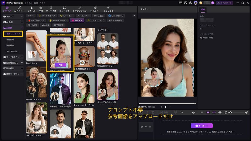Collapse the category tags chevron
The image size is (251, 141).
(x=134, y=16)
